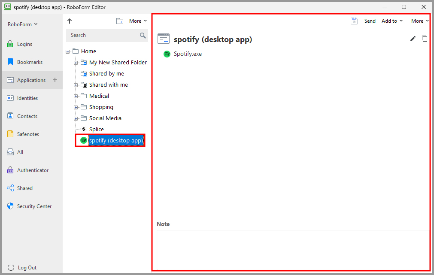Click the Shared by me folder icon
Image resolution: width=434 pixels, height=275 pixels.
pyautogui.click(x=84, y=74)
